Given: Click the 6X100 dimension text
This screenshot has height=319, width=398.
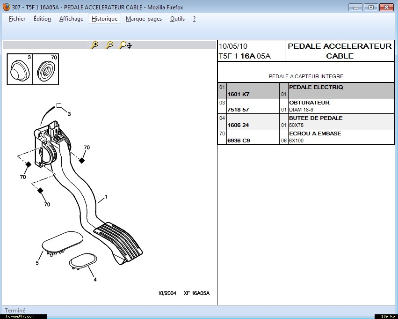Looking at the screenshot, I should (296, 141).
